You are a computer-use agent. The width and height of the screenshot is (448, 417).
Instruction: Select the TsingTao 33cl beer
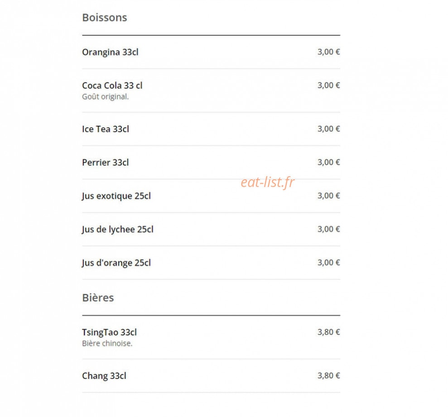211,337
